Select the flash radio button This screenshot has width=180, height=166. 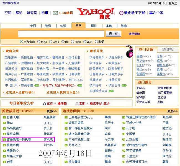72,41
